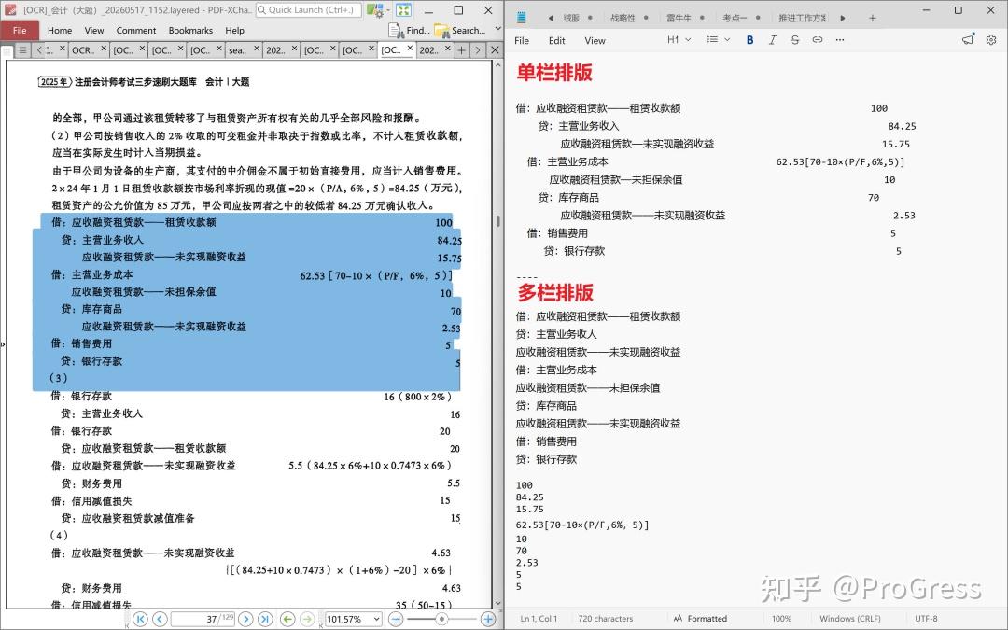Show next document tabs arrow

(478, 49)
